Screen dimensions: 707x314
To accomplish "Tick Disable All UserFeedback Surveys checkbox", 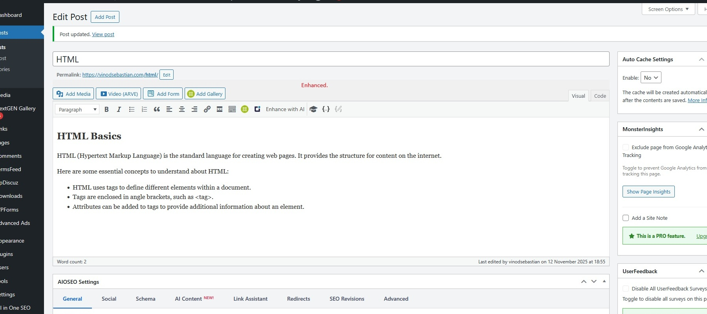I will (x=626, y=288).
